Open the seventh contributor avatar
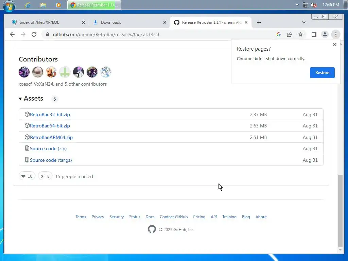 [105, 72]
